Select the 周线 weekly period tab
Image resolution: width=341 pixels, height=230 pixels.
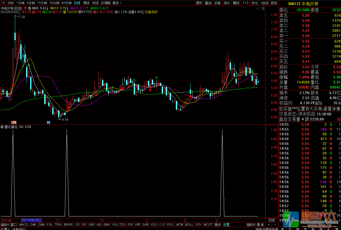click(86, 3)
